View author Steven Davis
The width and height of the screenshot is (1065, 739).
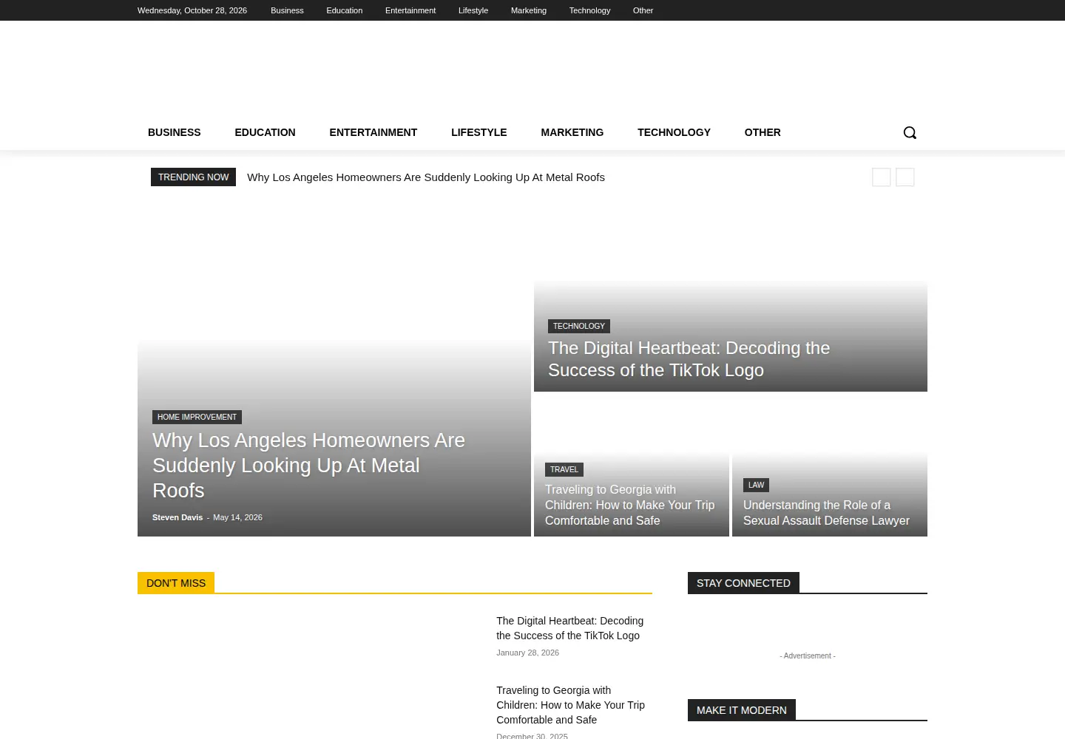click(x=177, y=517)
